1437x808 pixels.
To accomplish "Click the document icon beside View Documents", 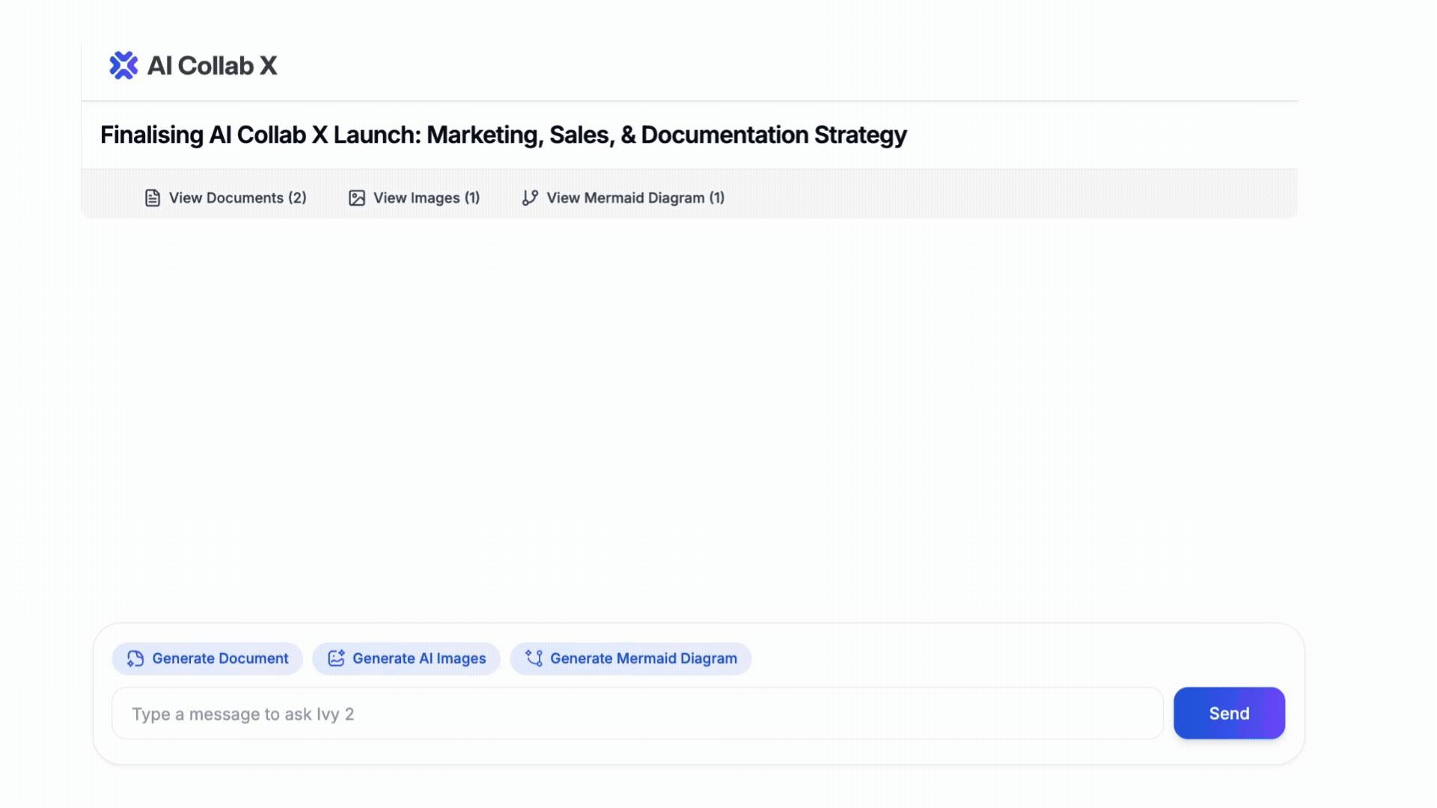I will (x=153, y=198).
